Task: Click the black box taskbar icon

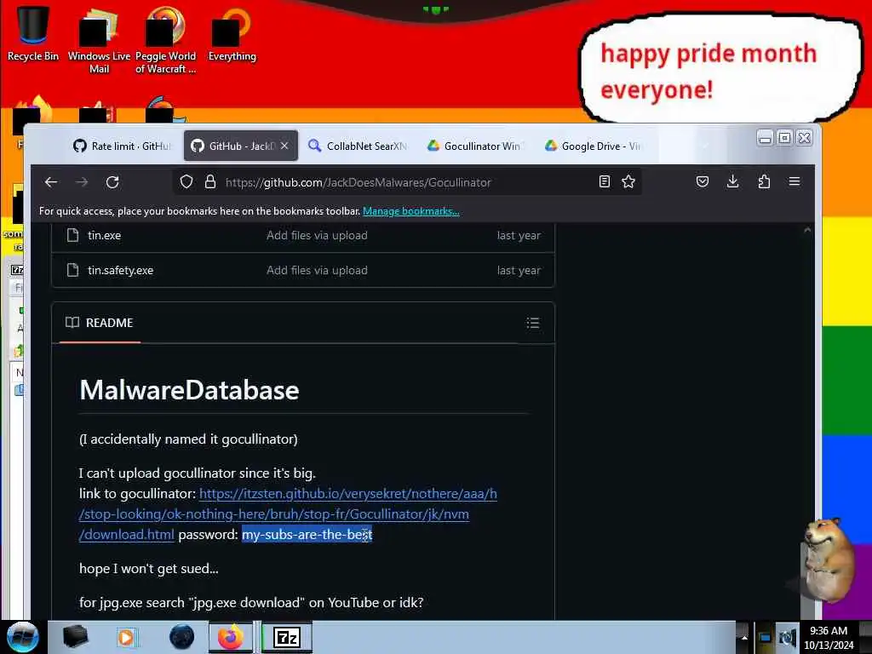Action: pyautogui.click(x=75, y=637)
